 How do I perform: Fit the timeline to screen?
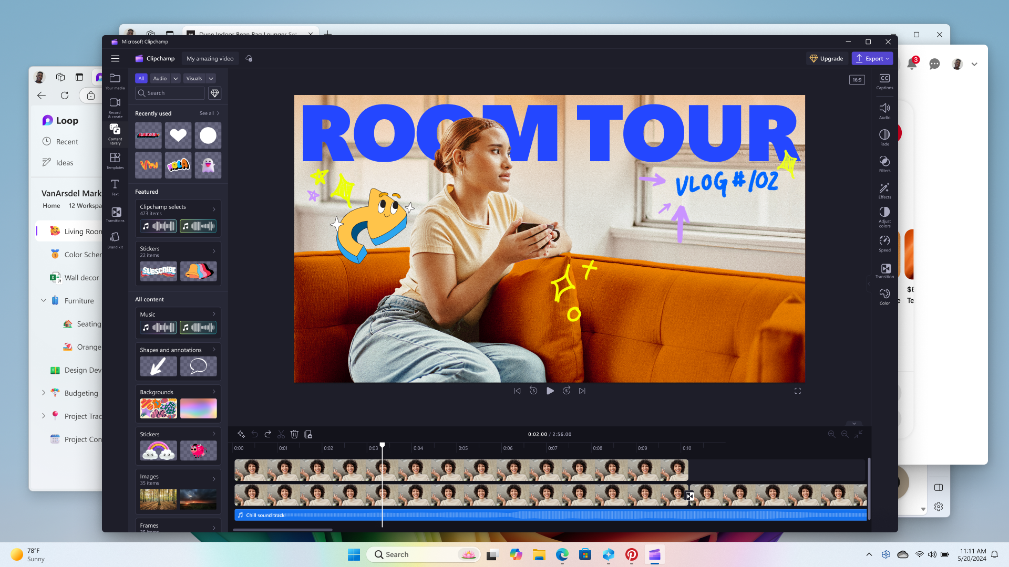click(x=858, y=434)
